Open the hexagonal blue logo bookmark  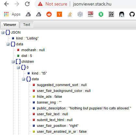[80, 14]
